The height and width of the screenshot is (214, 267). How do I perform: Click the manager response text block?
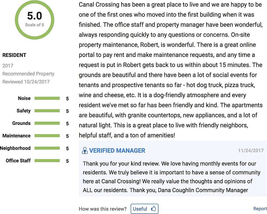pyautogui.click(x=171, y=177)
